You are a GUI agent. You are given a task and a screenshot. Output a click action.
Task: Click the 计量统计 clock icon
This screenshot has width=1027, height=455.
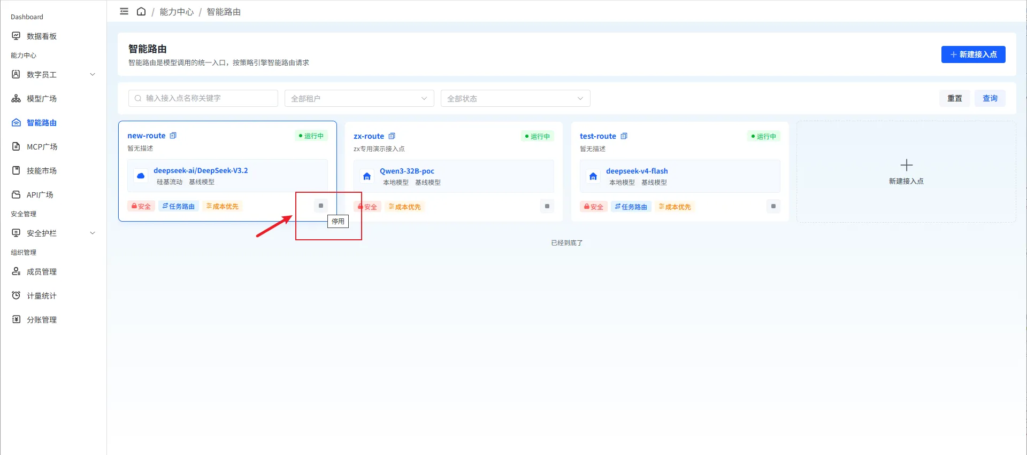pos(16,295)
